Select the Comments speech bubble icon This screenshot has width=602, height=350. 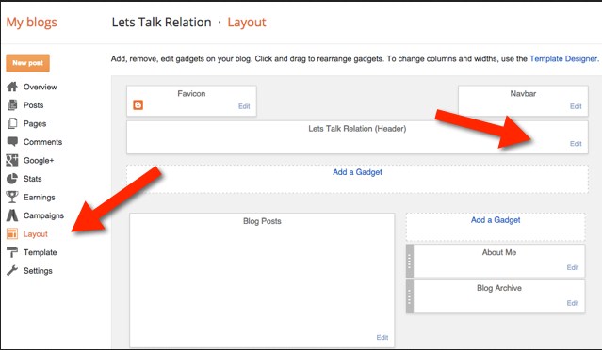coord(12,142)
